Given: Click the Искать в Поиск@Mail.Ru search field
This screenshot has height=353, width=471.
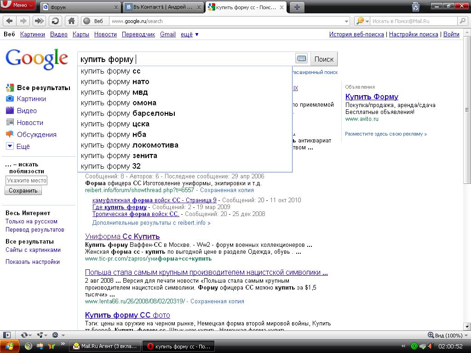Looking at the screenshot, I should [414, 21].
